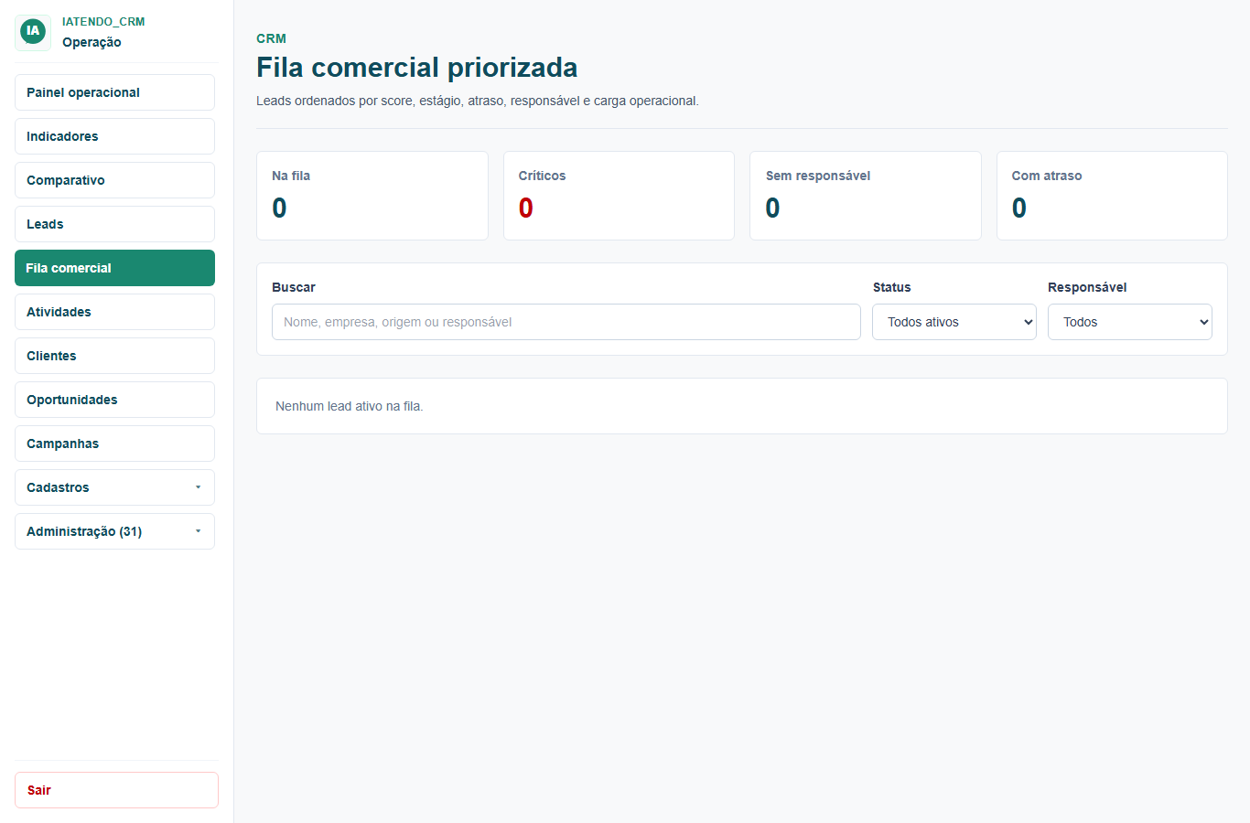Viewport: 1250px width, 823px height.
Task: Expand Administração (31) submenu
Action: coord(114,531)
